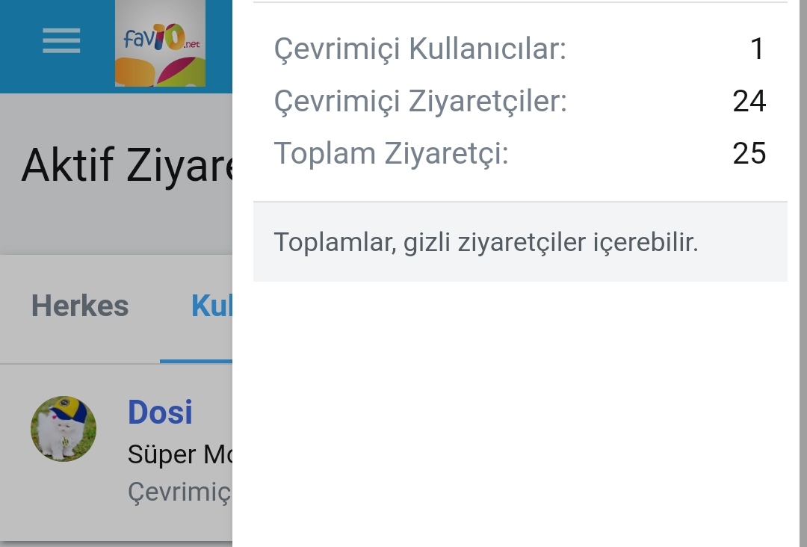Click the online users count of 1

tap(757, 49)
